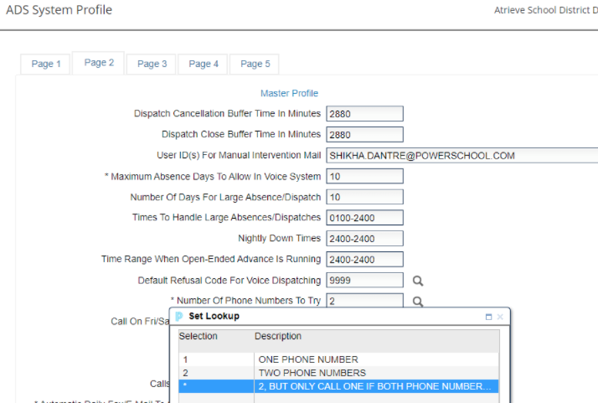Click the PowerSchool logo in Set Lookup
Viewport: 598px width, 403px height.
(x=179, y=317)
